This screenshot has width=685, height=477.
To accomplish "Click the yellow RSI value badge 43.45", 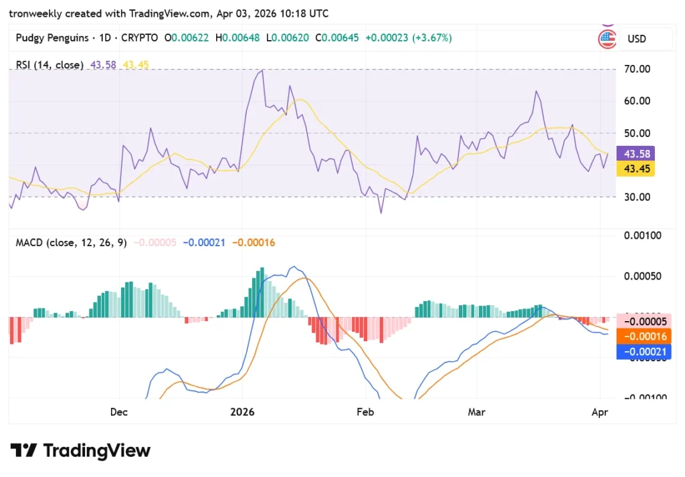I will (635, 169).
